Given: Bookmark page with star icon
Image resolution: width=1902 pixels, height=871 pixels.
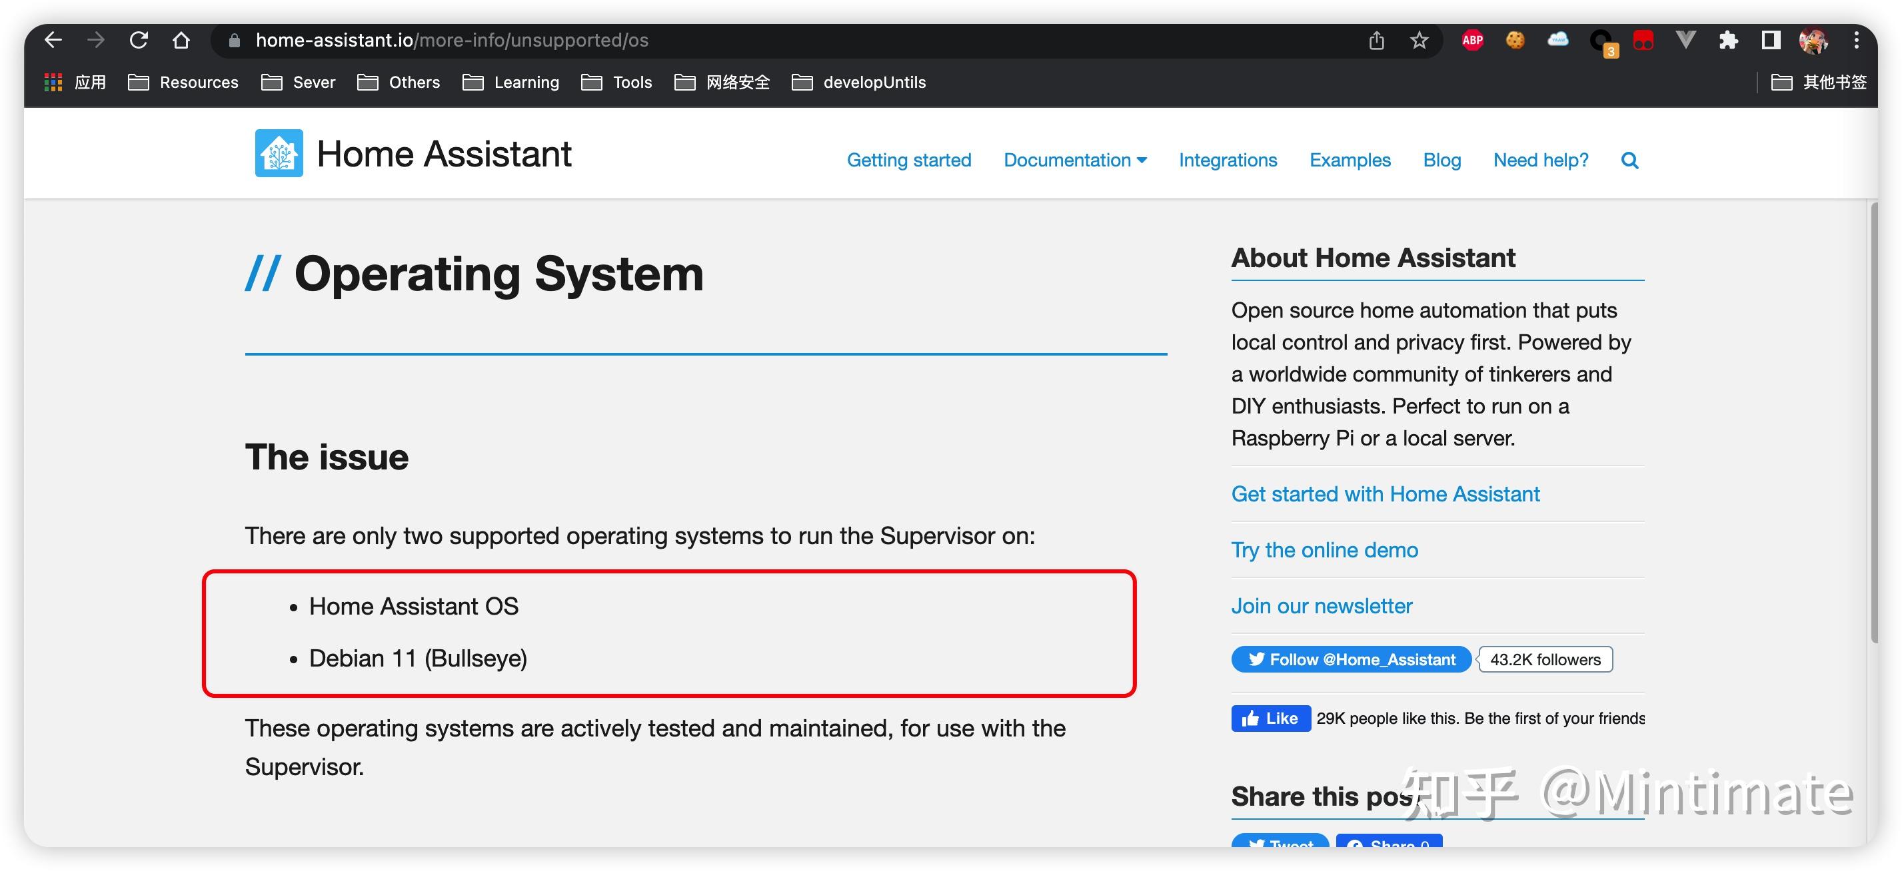Looking at the screenshot, I should [x=1418, y=40].
